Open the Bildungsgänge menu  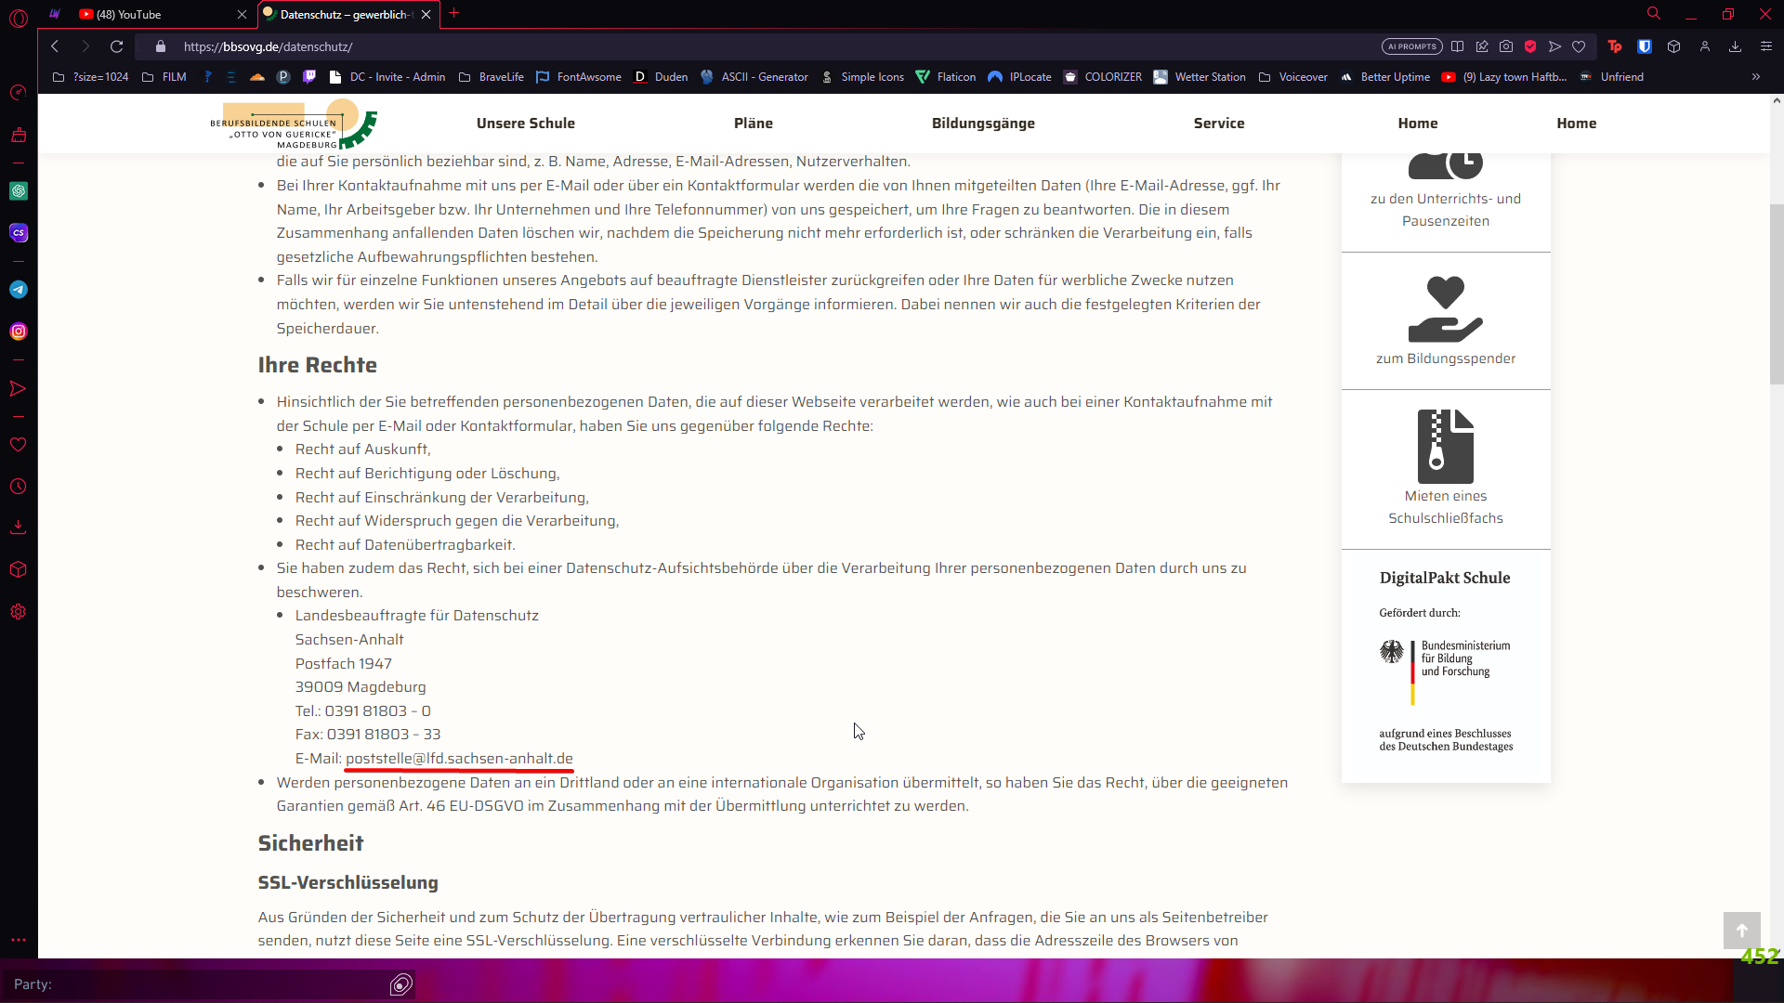point(983,124)
